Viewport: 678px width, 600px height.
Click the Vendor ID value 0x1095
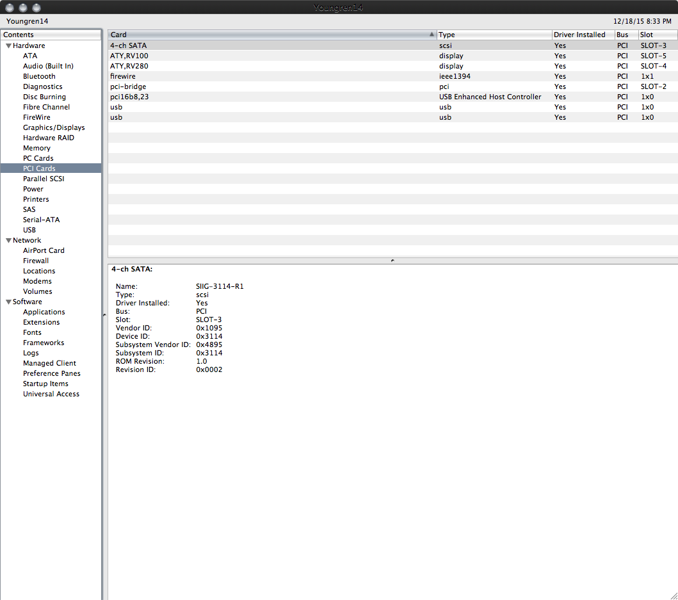(209, 328)
